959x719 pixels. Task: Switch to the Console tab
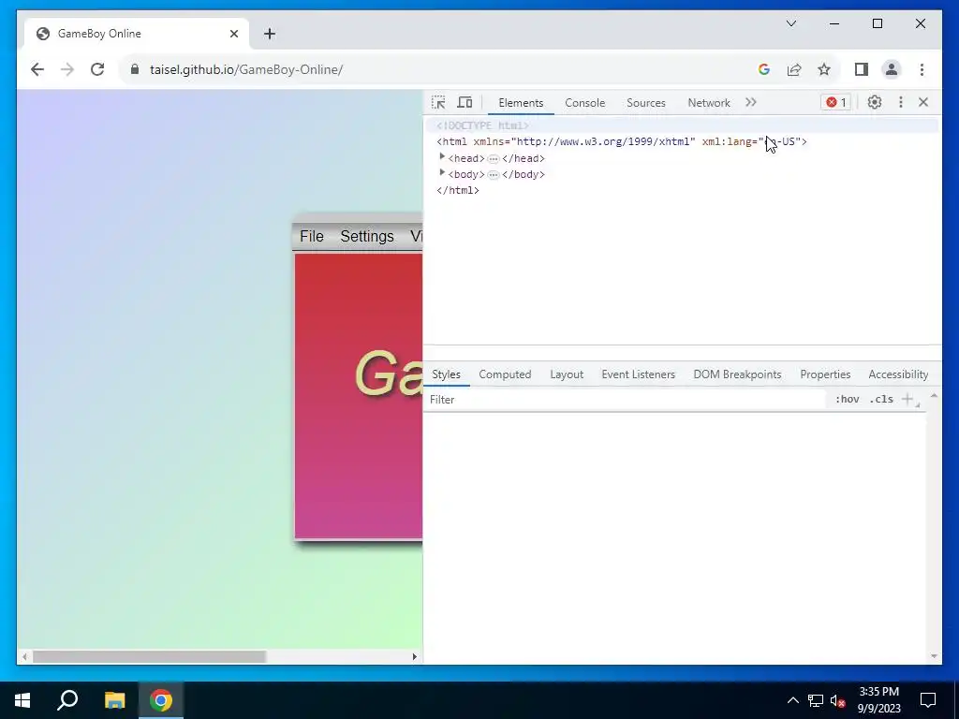tap(584, 103)
